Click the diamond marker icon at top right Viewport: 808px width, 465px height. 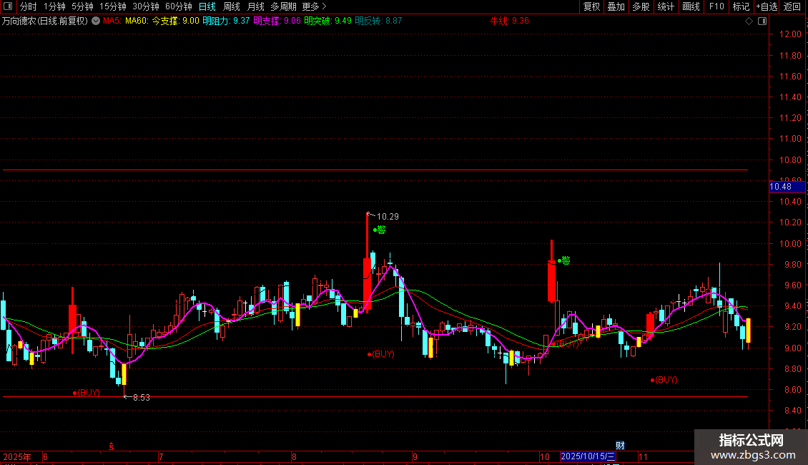[x=749, y=21]
